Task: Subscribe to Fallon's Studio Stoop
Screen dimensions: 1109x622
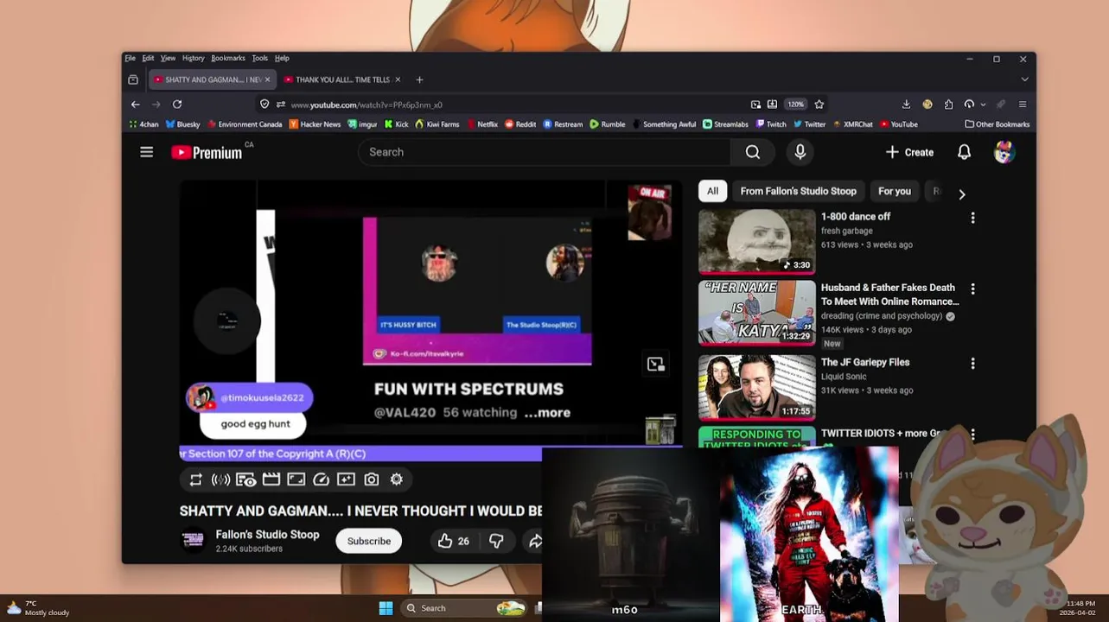Action: pyautogui.click(x=369, y=541)
